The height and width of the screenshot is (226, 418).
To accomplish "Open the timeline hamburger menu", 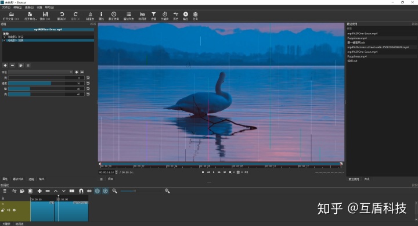I will click(5, 191).
